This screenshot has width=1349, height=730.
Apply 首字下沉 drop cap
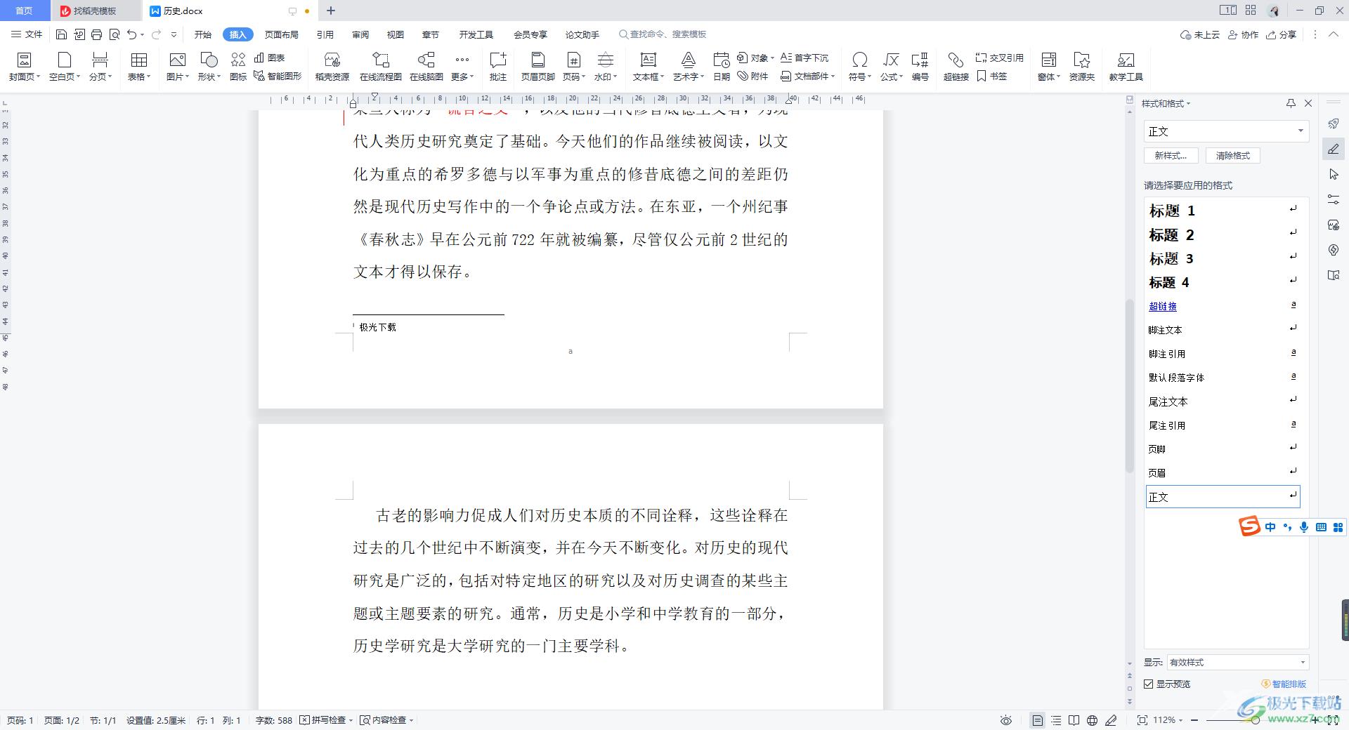804,58
